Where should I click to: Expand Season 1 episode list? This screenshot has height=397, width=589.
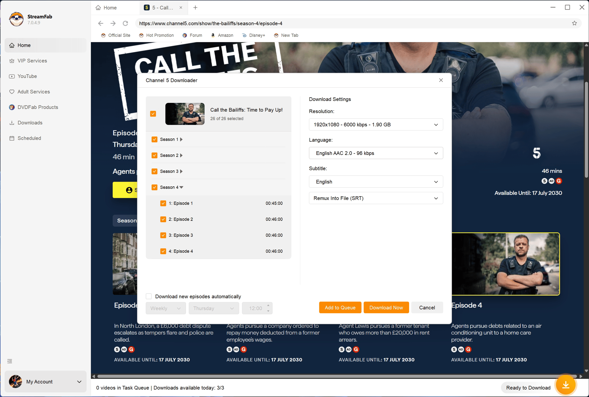tap(181, 140)
